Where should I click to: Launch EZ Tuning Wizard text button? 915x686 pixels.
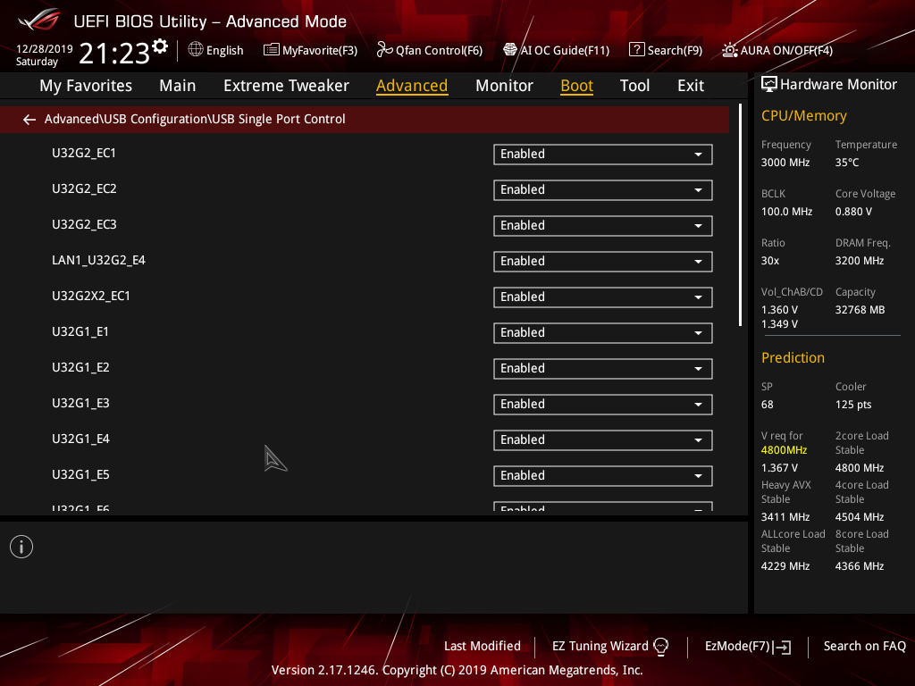[600, 646]
